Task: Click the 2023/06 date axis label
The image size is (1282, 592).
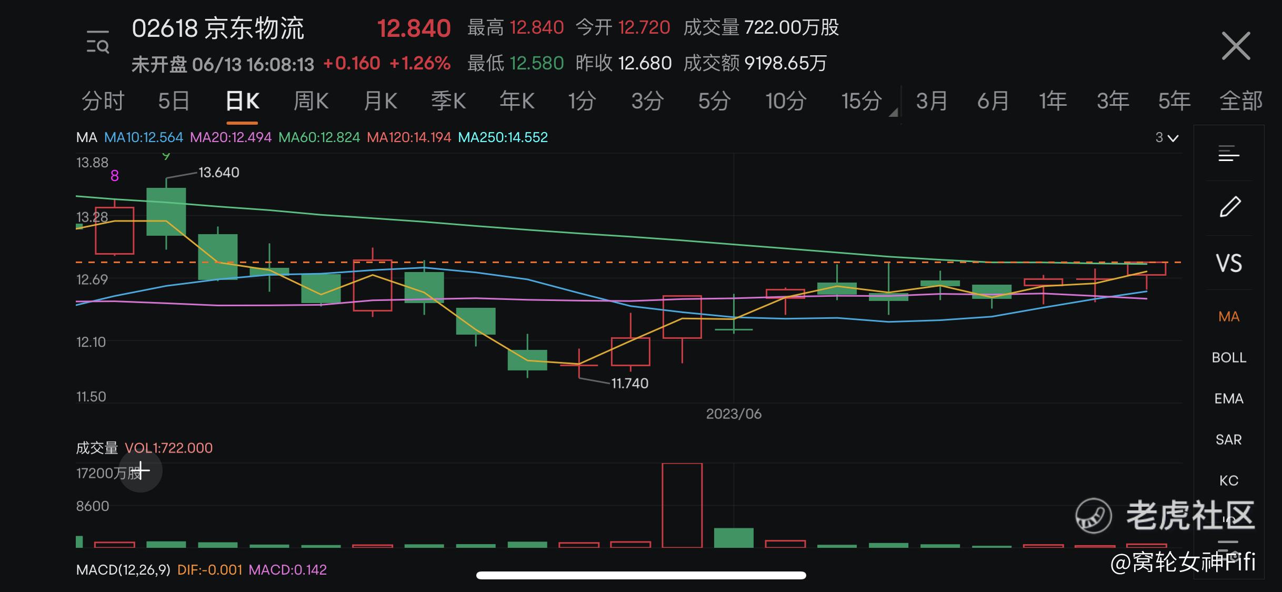Action: [734, 414]
